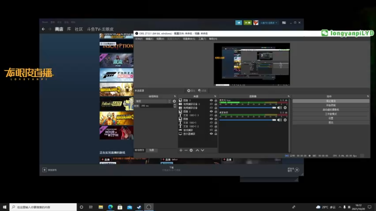
Task: Open the 淡出 transition type dropdown
Action: [x=153, y=101]
